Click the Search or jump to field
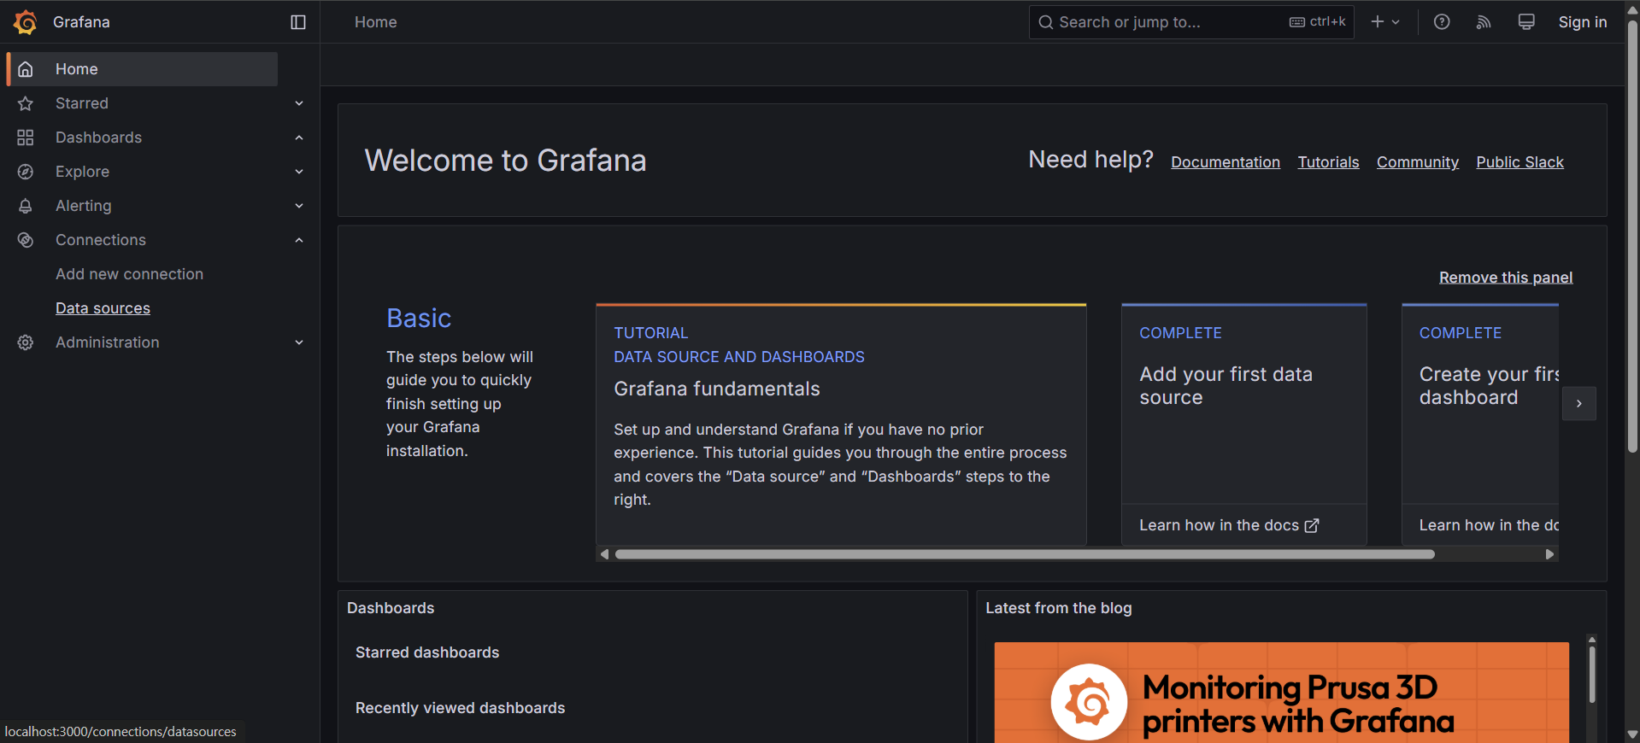Screen dimensions: 1640x743 (x=1191, y=22)
